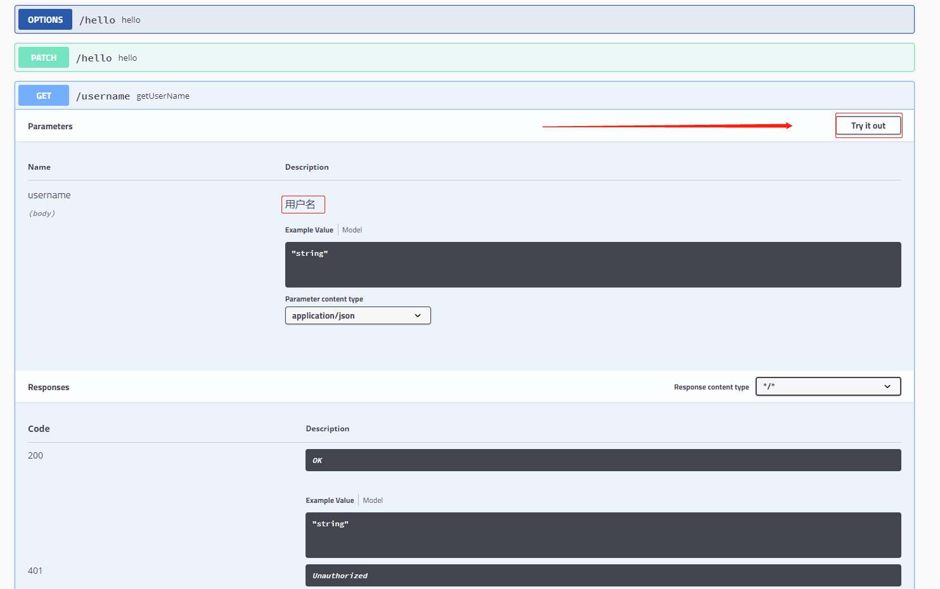Click the /username path text
940x589 pixels.
coord(103,96)
